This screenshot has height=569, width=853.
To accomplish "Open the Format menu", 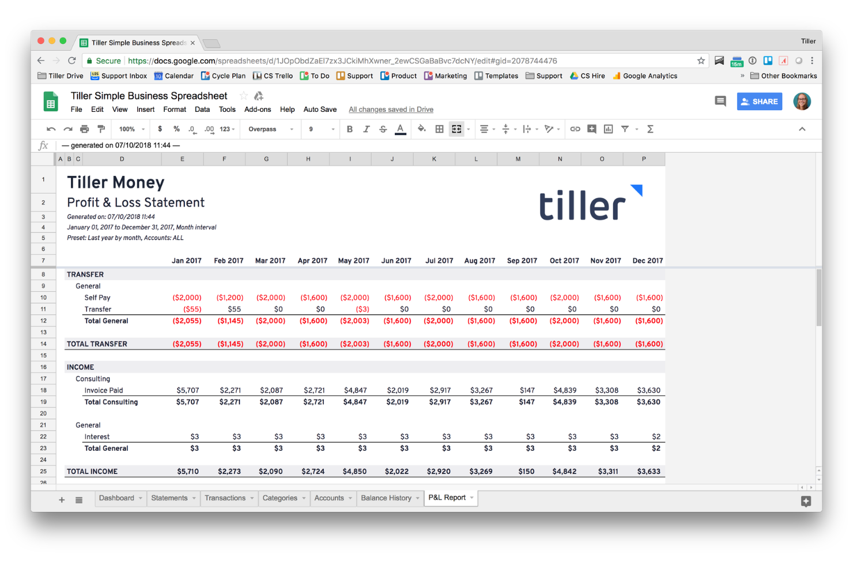I will click(x=174, y=109).
